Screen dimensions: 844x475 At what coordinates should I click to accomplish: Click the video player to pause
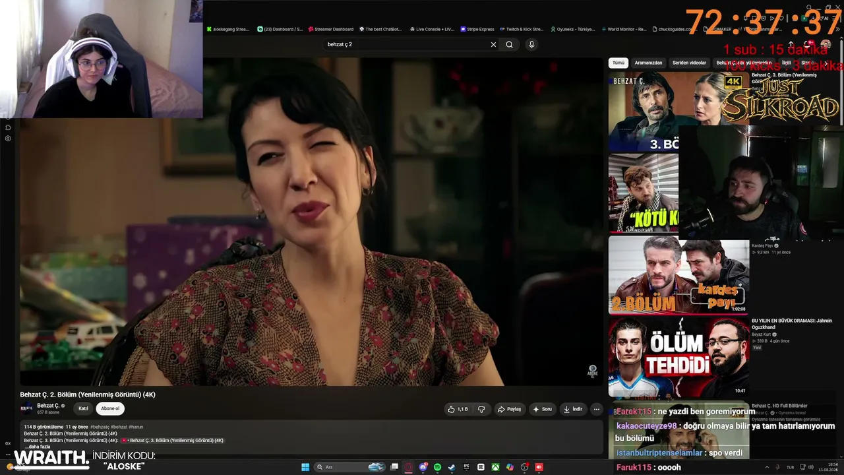click(310, 221)
